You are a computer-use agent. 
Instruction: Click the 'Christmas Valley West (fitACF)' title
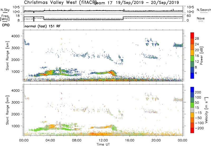[60, 3]
